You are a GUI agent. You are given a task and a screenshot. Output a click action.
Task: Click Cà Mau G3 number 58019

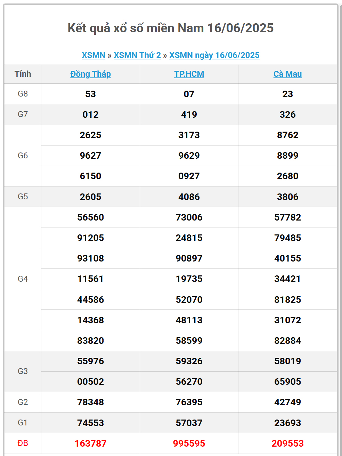(288, 361)
